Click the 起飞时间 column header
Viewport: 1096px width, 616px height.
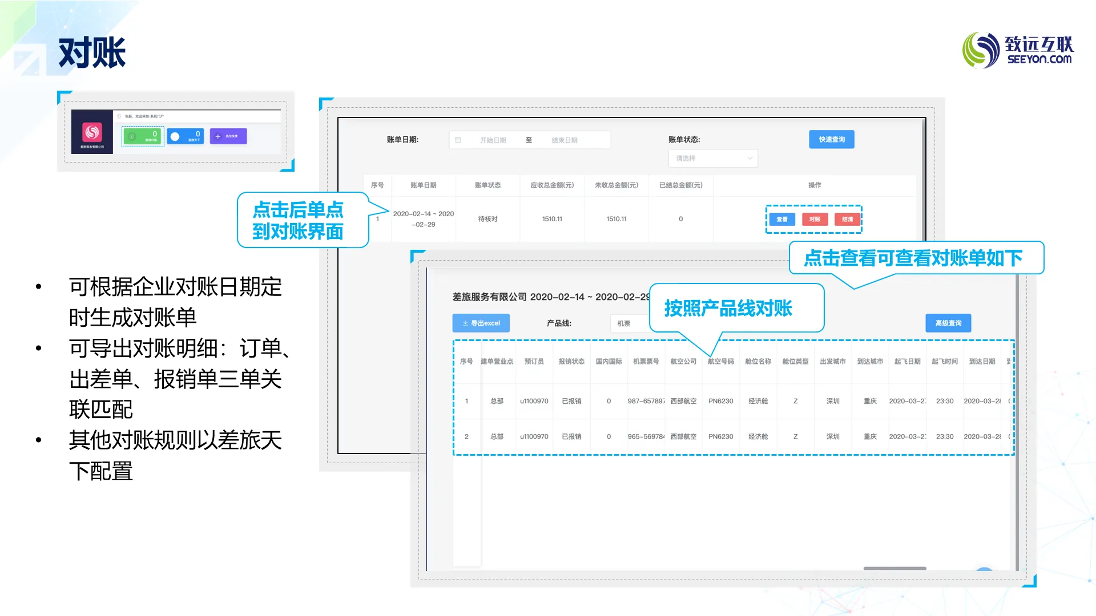[945, 362]
